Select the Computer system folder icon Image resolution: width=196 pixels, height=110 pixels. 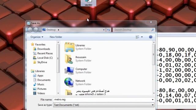tap(69, 71)
